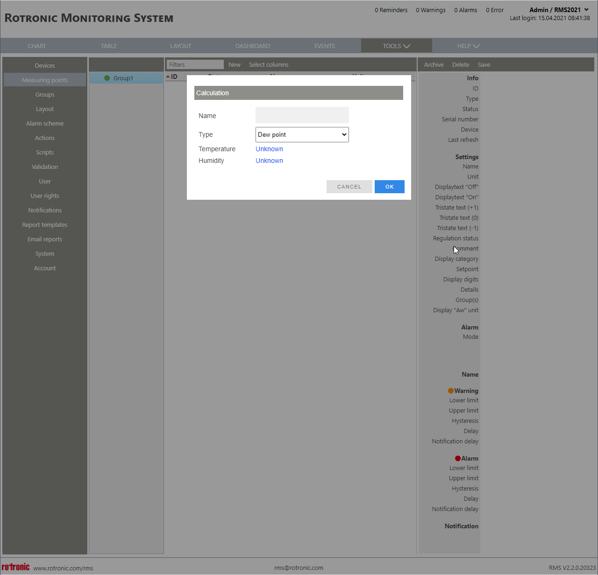Open Notifications in the sidebar

(x=45, y=210)
